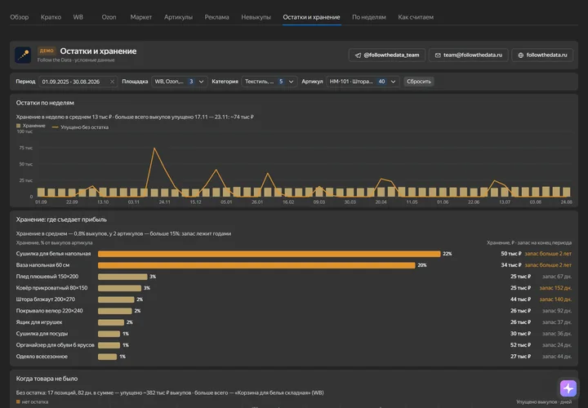
Task: Click the 50 тыс ₽ storage value
Action: pos(510,254)
